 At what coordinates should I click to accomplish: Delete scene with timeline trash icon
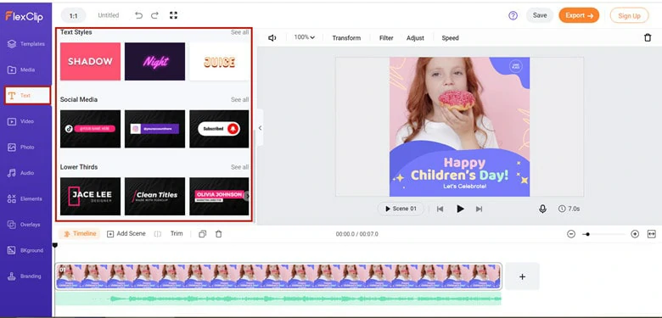(218, 234)
